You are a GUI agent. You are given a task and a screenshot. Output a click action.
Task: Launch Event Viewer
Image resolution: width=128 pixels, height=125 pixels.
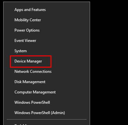(x=25, y=41)
